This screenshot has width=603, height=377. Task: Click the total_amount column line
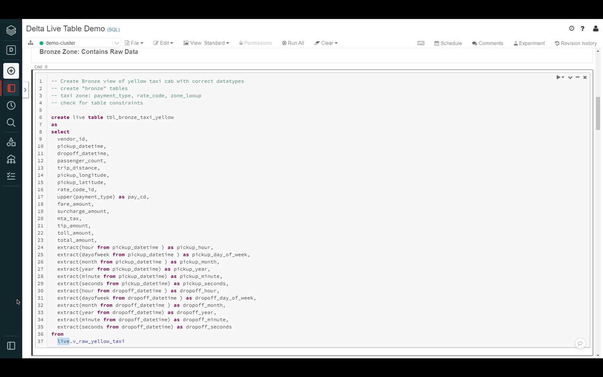click(77, 240)
